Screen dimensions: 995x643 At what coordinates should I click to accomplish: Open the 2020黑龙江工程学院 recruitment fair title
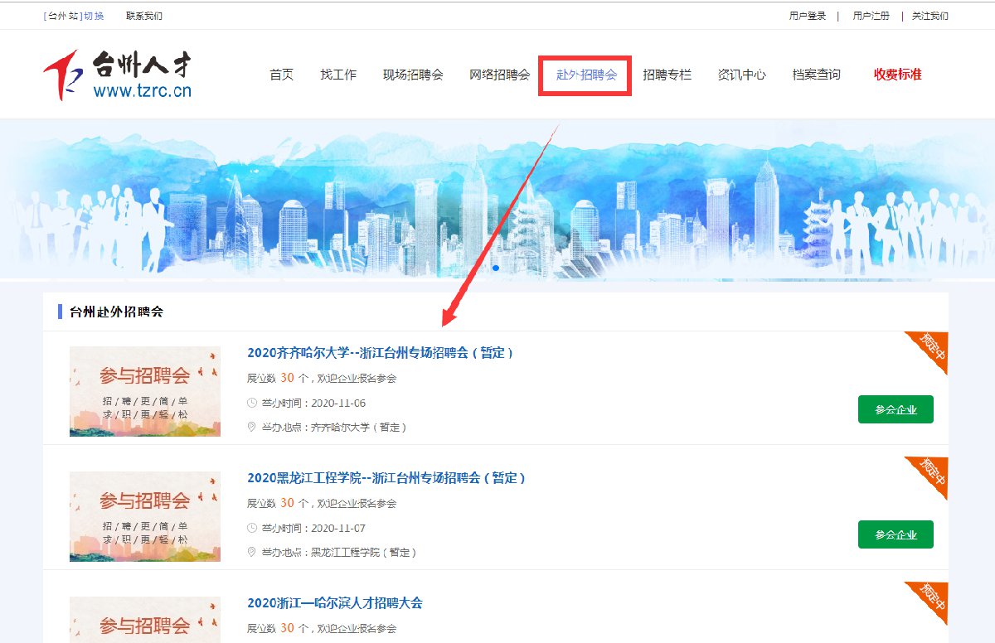point(386,478)
